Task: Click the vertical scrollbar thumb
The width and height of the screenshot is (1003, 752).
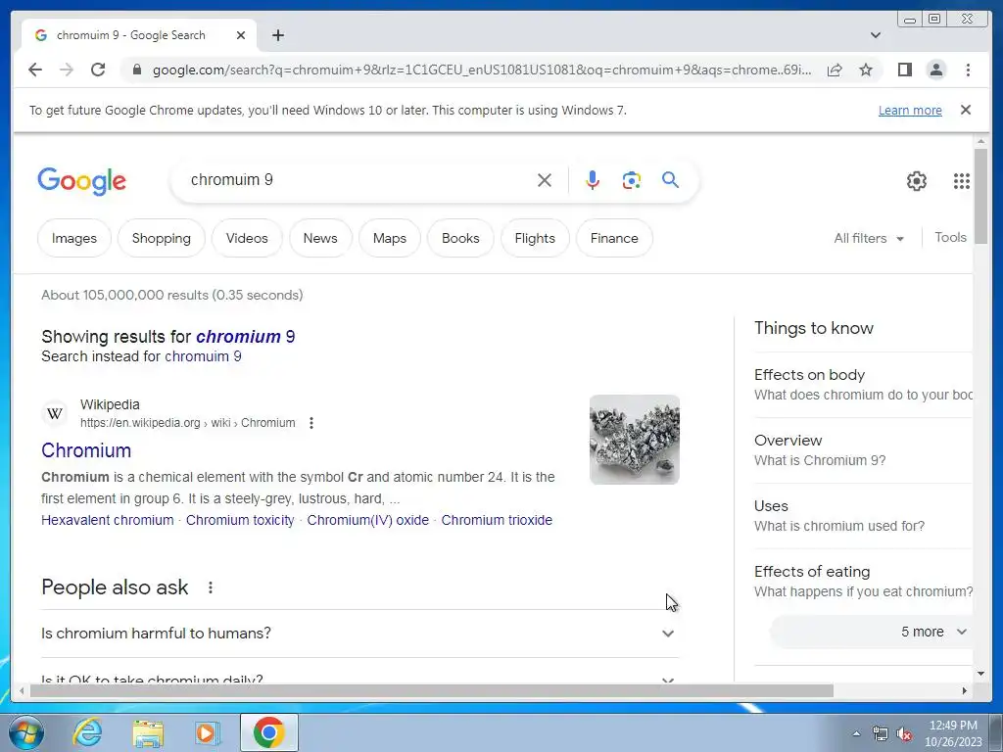Action: click(980, 195)
